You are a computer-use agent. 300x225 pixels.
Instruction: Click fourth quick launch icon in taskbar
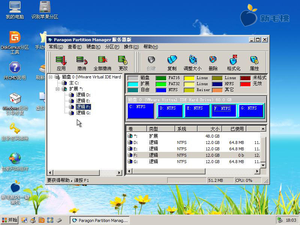coord(50,220)
